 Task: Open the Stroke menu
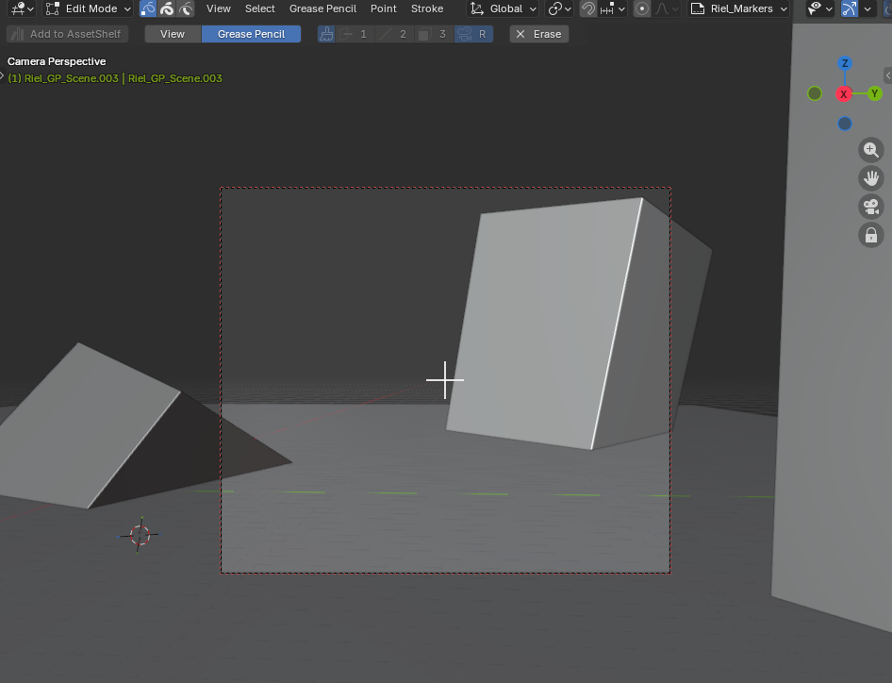click(427, 8)
